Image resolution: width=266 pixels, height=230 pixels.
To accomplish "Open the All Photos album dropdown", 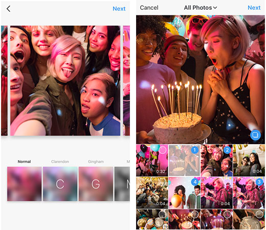I will [x=201, y=8].
